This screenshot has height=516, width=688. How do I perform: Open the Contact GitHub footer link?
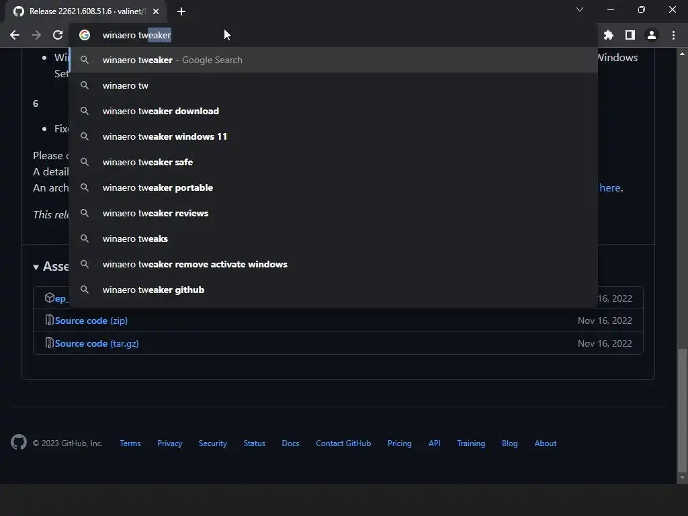point(343,443)
